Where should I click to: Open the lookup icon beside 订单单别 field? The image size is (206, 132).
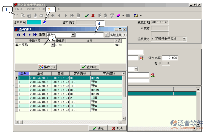coord(45,22)
